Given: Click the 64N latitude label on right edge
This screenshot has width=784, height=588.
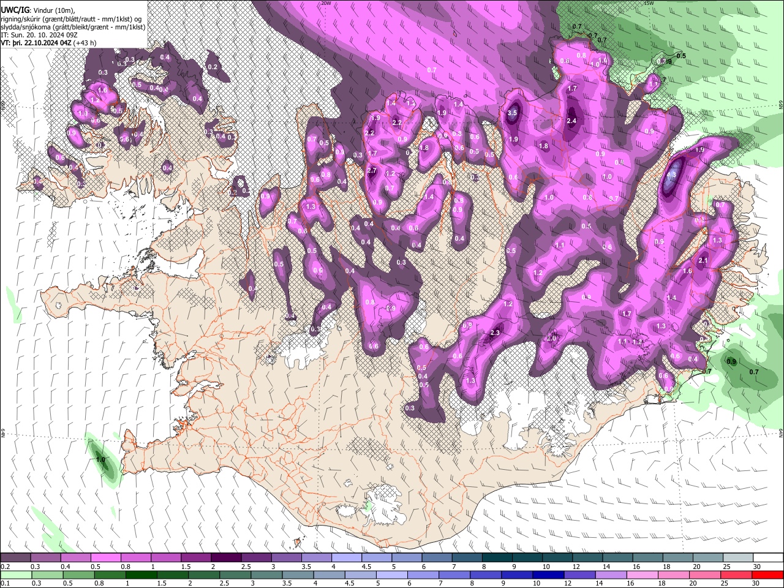Looking at the screenshot, I should tap(781, 433).
